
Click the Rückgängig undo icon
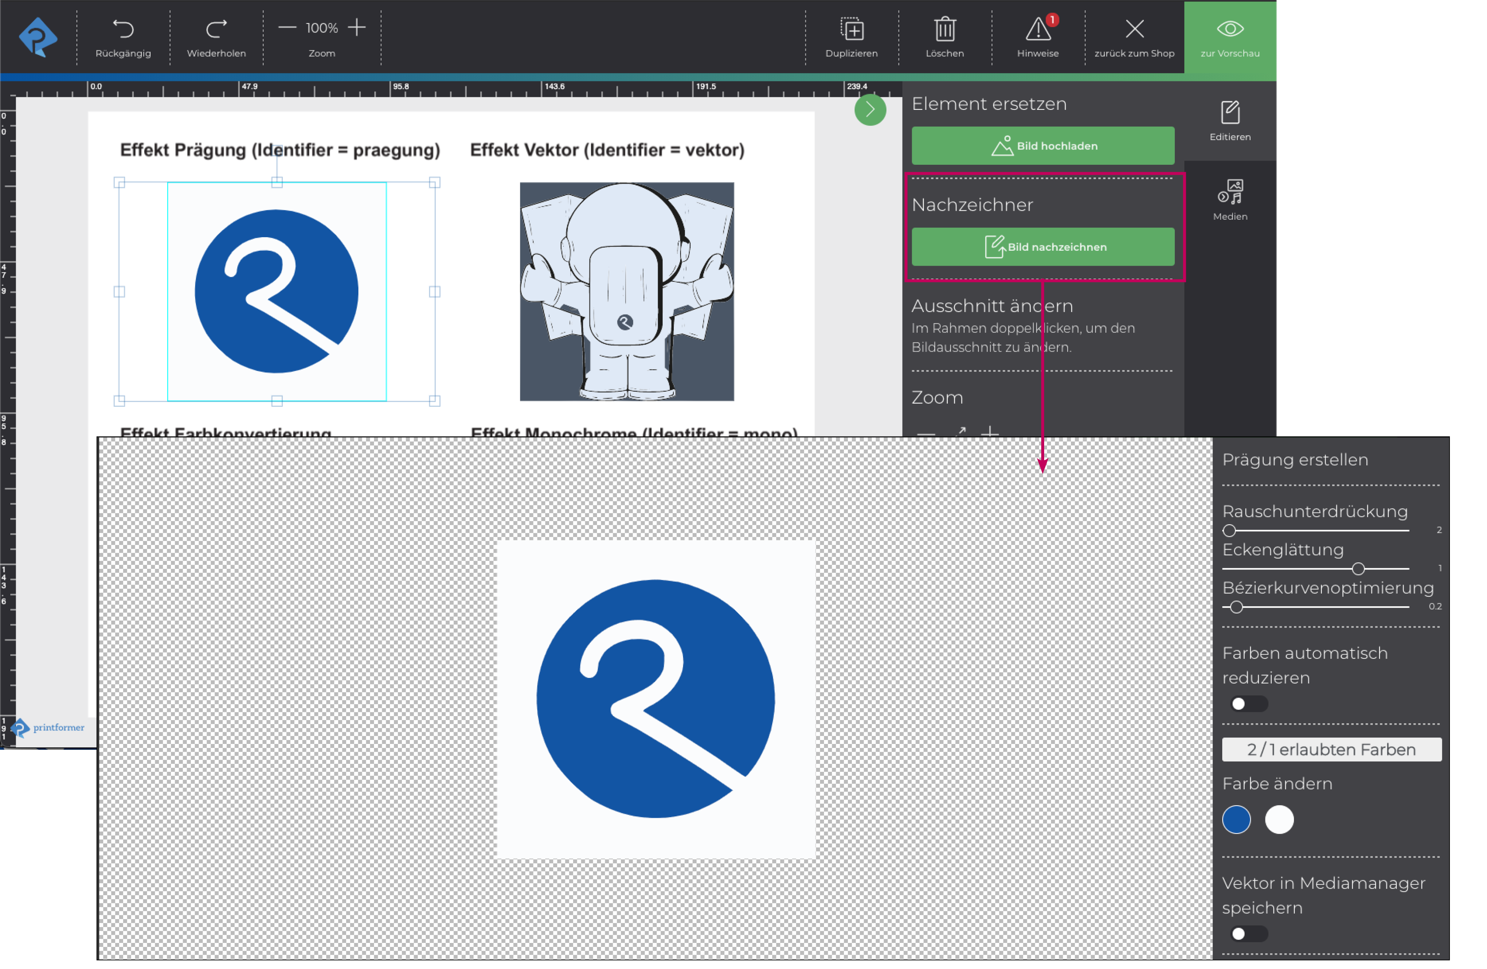tap(123, 29)
